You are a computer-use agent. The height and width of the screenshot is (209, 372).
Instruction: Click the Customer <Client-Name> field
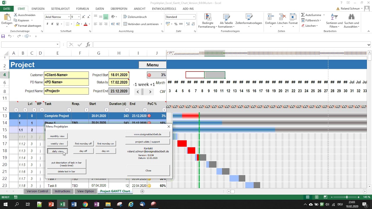point(66,75)
